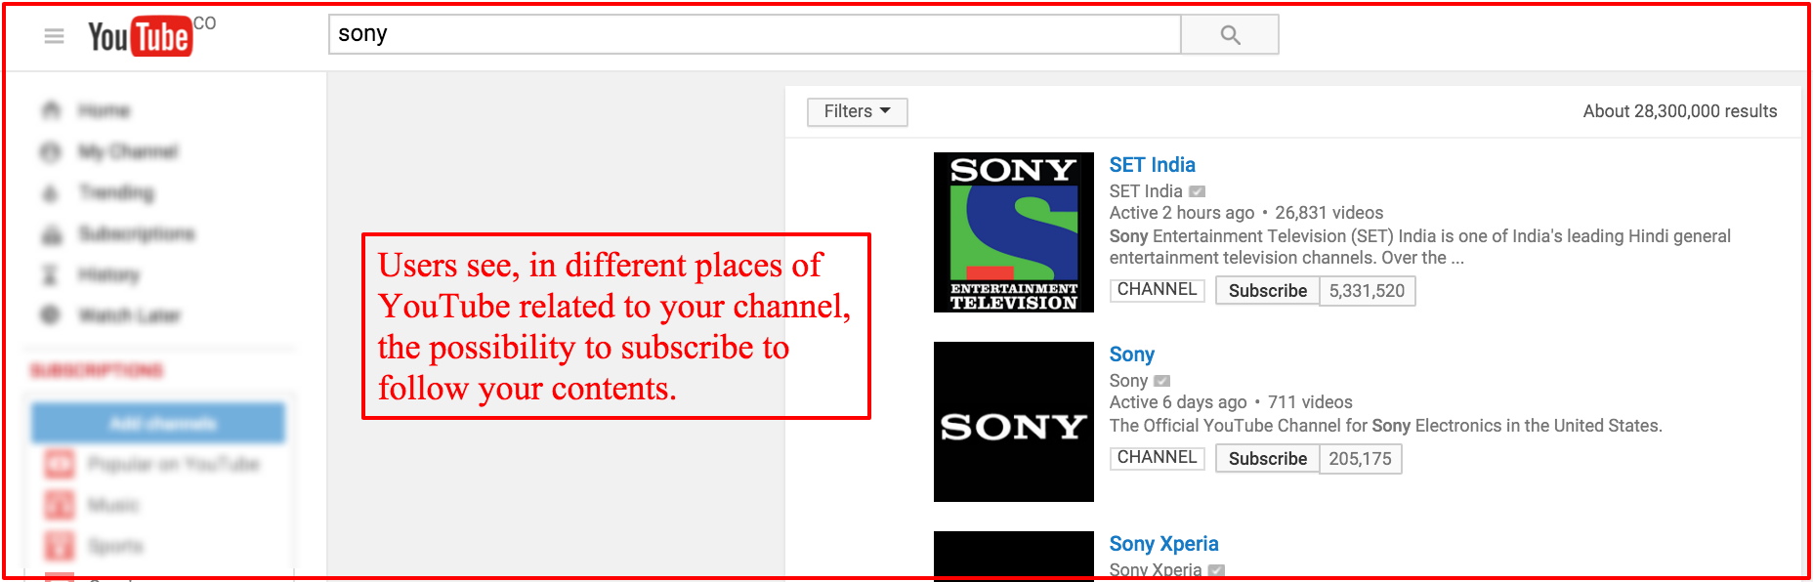Expand the Filters dropdown

pos(857,111)
